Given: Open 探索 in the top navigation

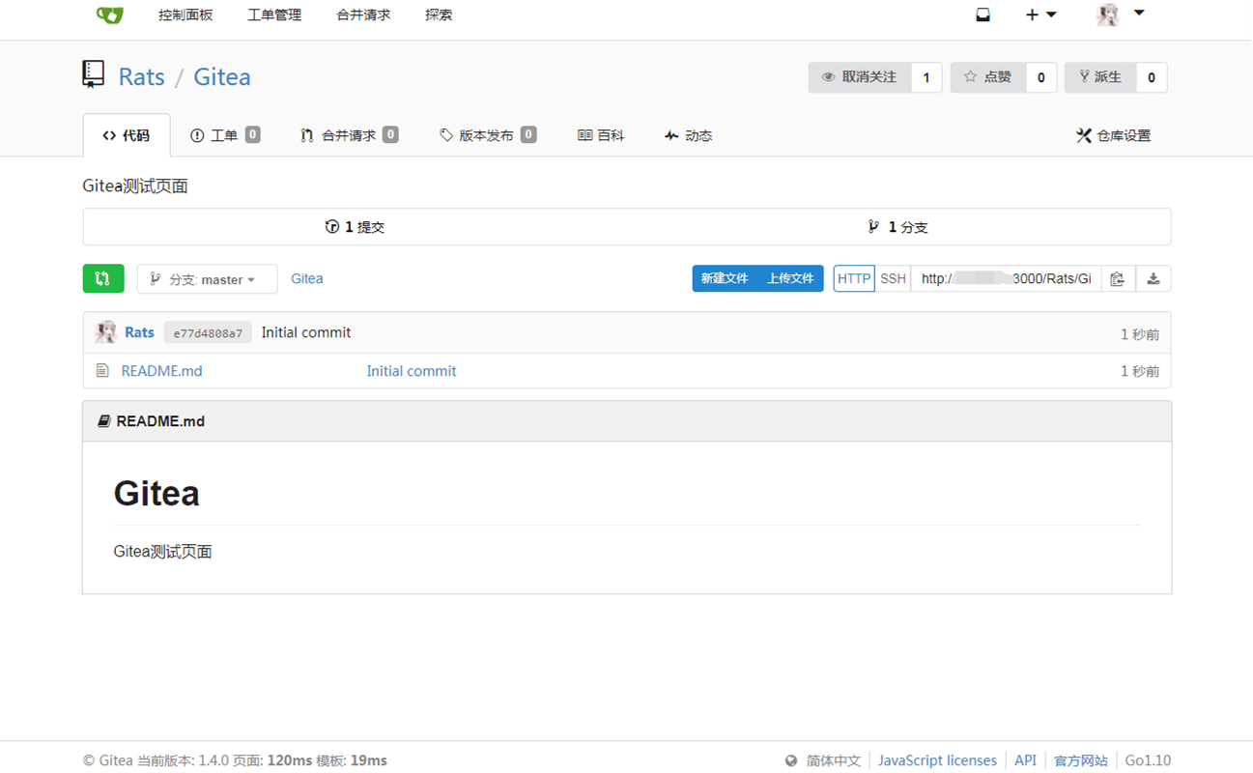Looking at the screenshot, I should tap(439, 14).
